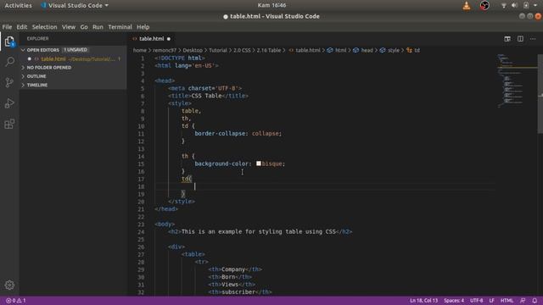Open the Help menu
This screenshot has width=543, height=305.
coord(143,27)
